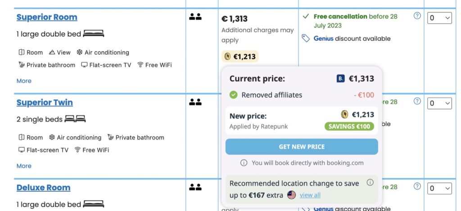Click the Ratepunk coin €1,213 badge
Viewport: 461px width, 211px height.
pyautogui.click(x=240, y=56)
